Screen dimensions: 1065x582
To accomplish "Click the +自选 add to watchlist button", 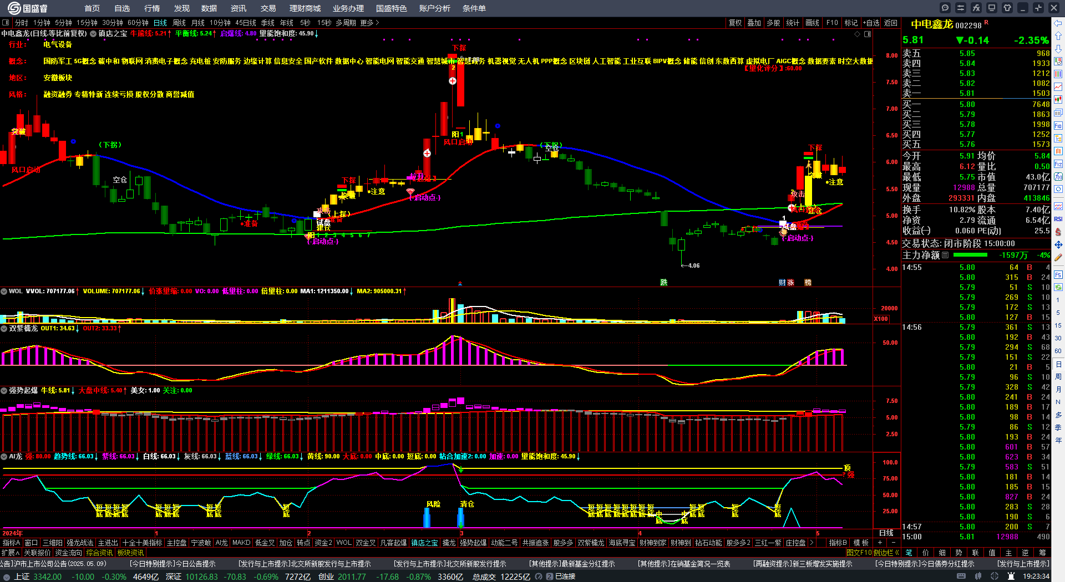I will (x=871, y=23).
